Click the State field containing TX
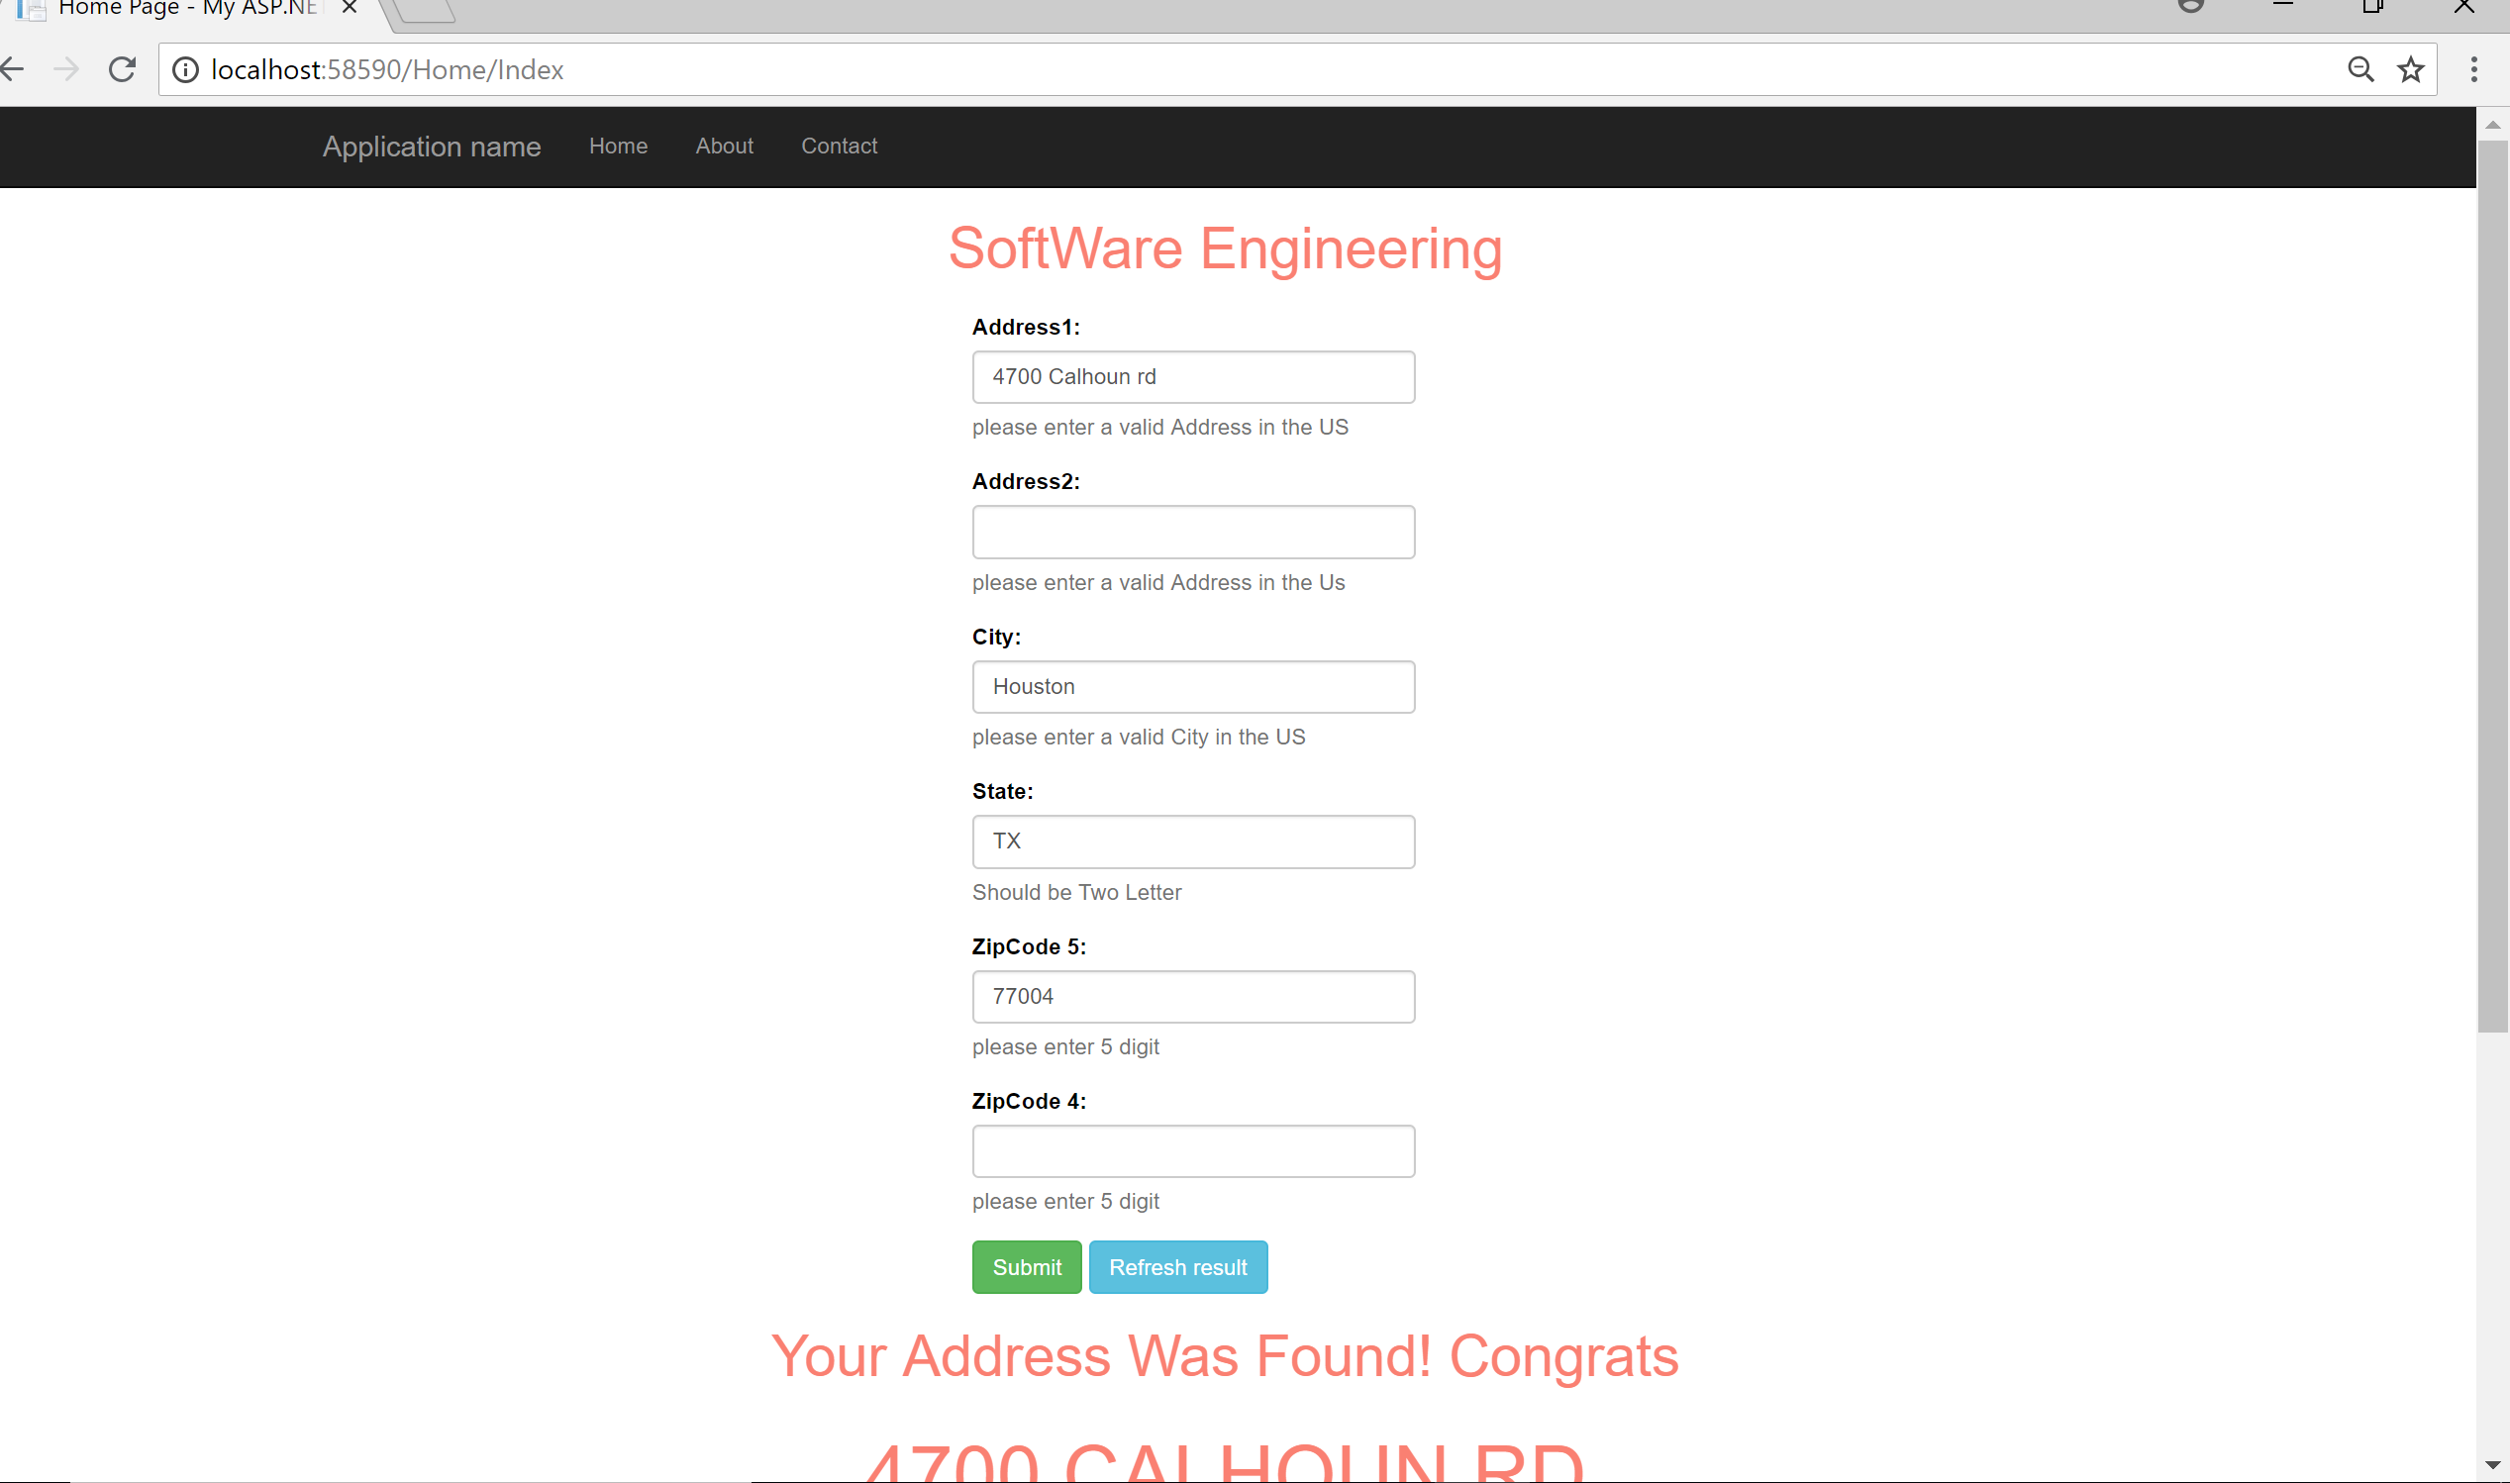 point(1192,840)
